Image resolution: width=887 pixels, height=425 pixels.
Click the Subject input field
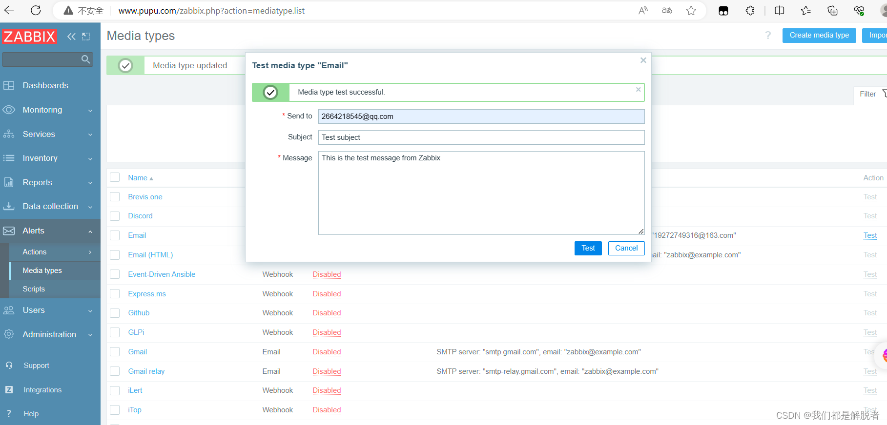click(481, 137)
